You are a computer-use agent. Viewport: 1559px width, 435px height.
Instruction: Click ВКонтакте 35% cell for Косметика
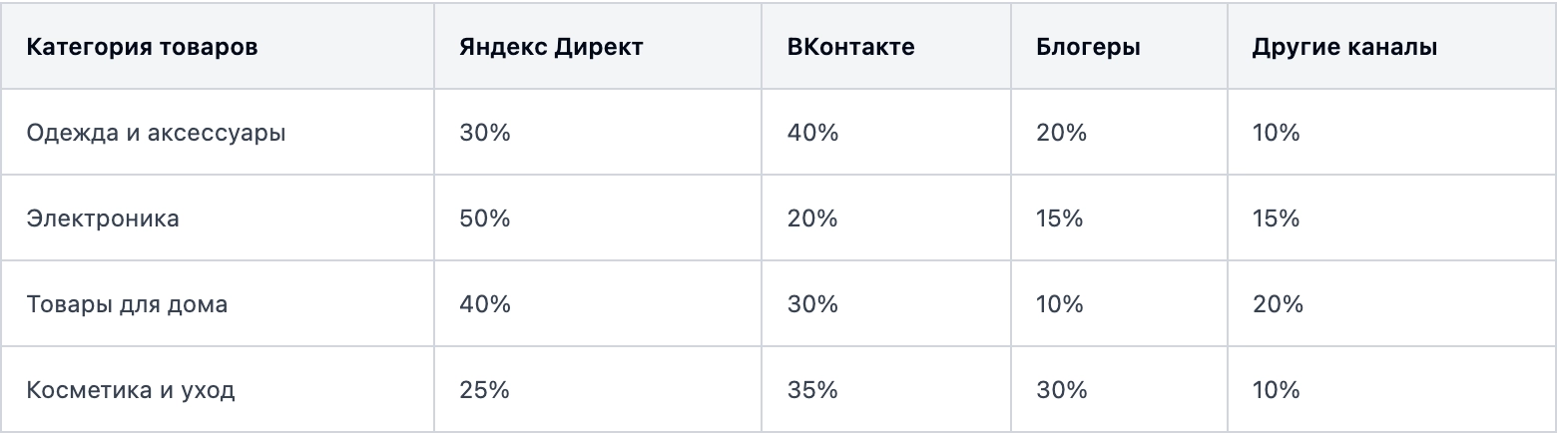click(x=812, y=390)
